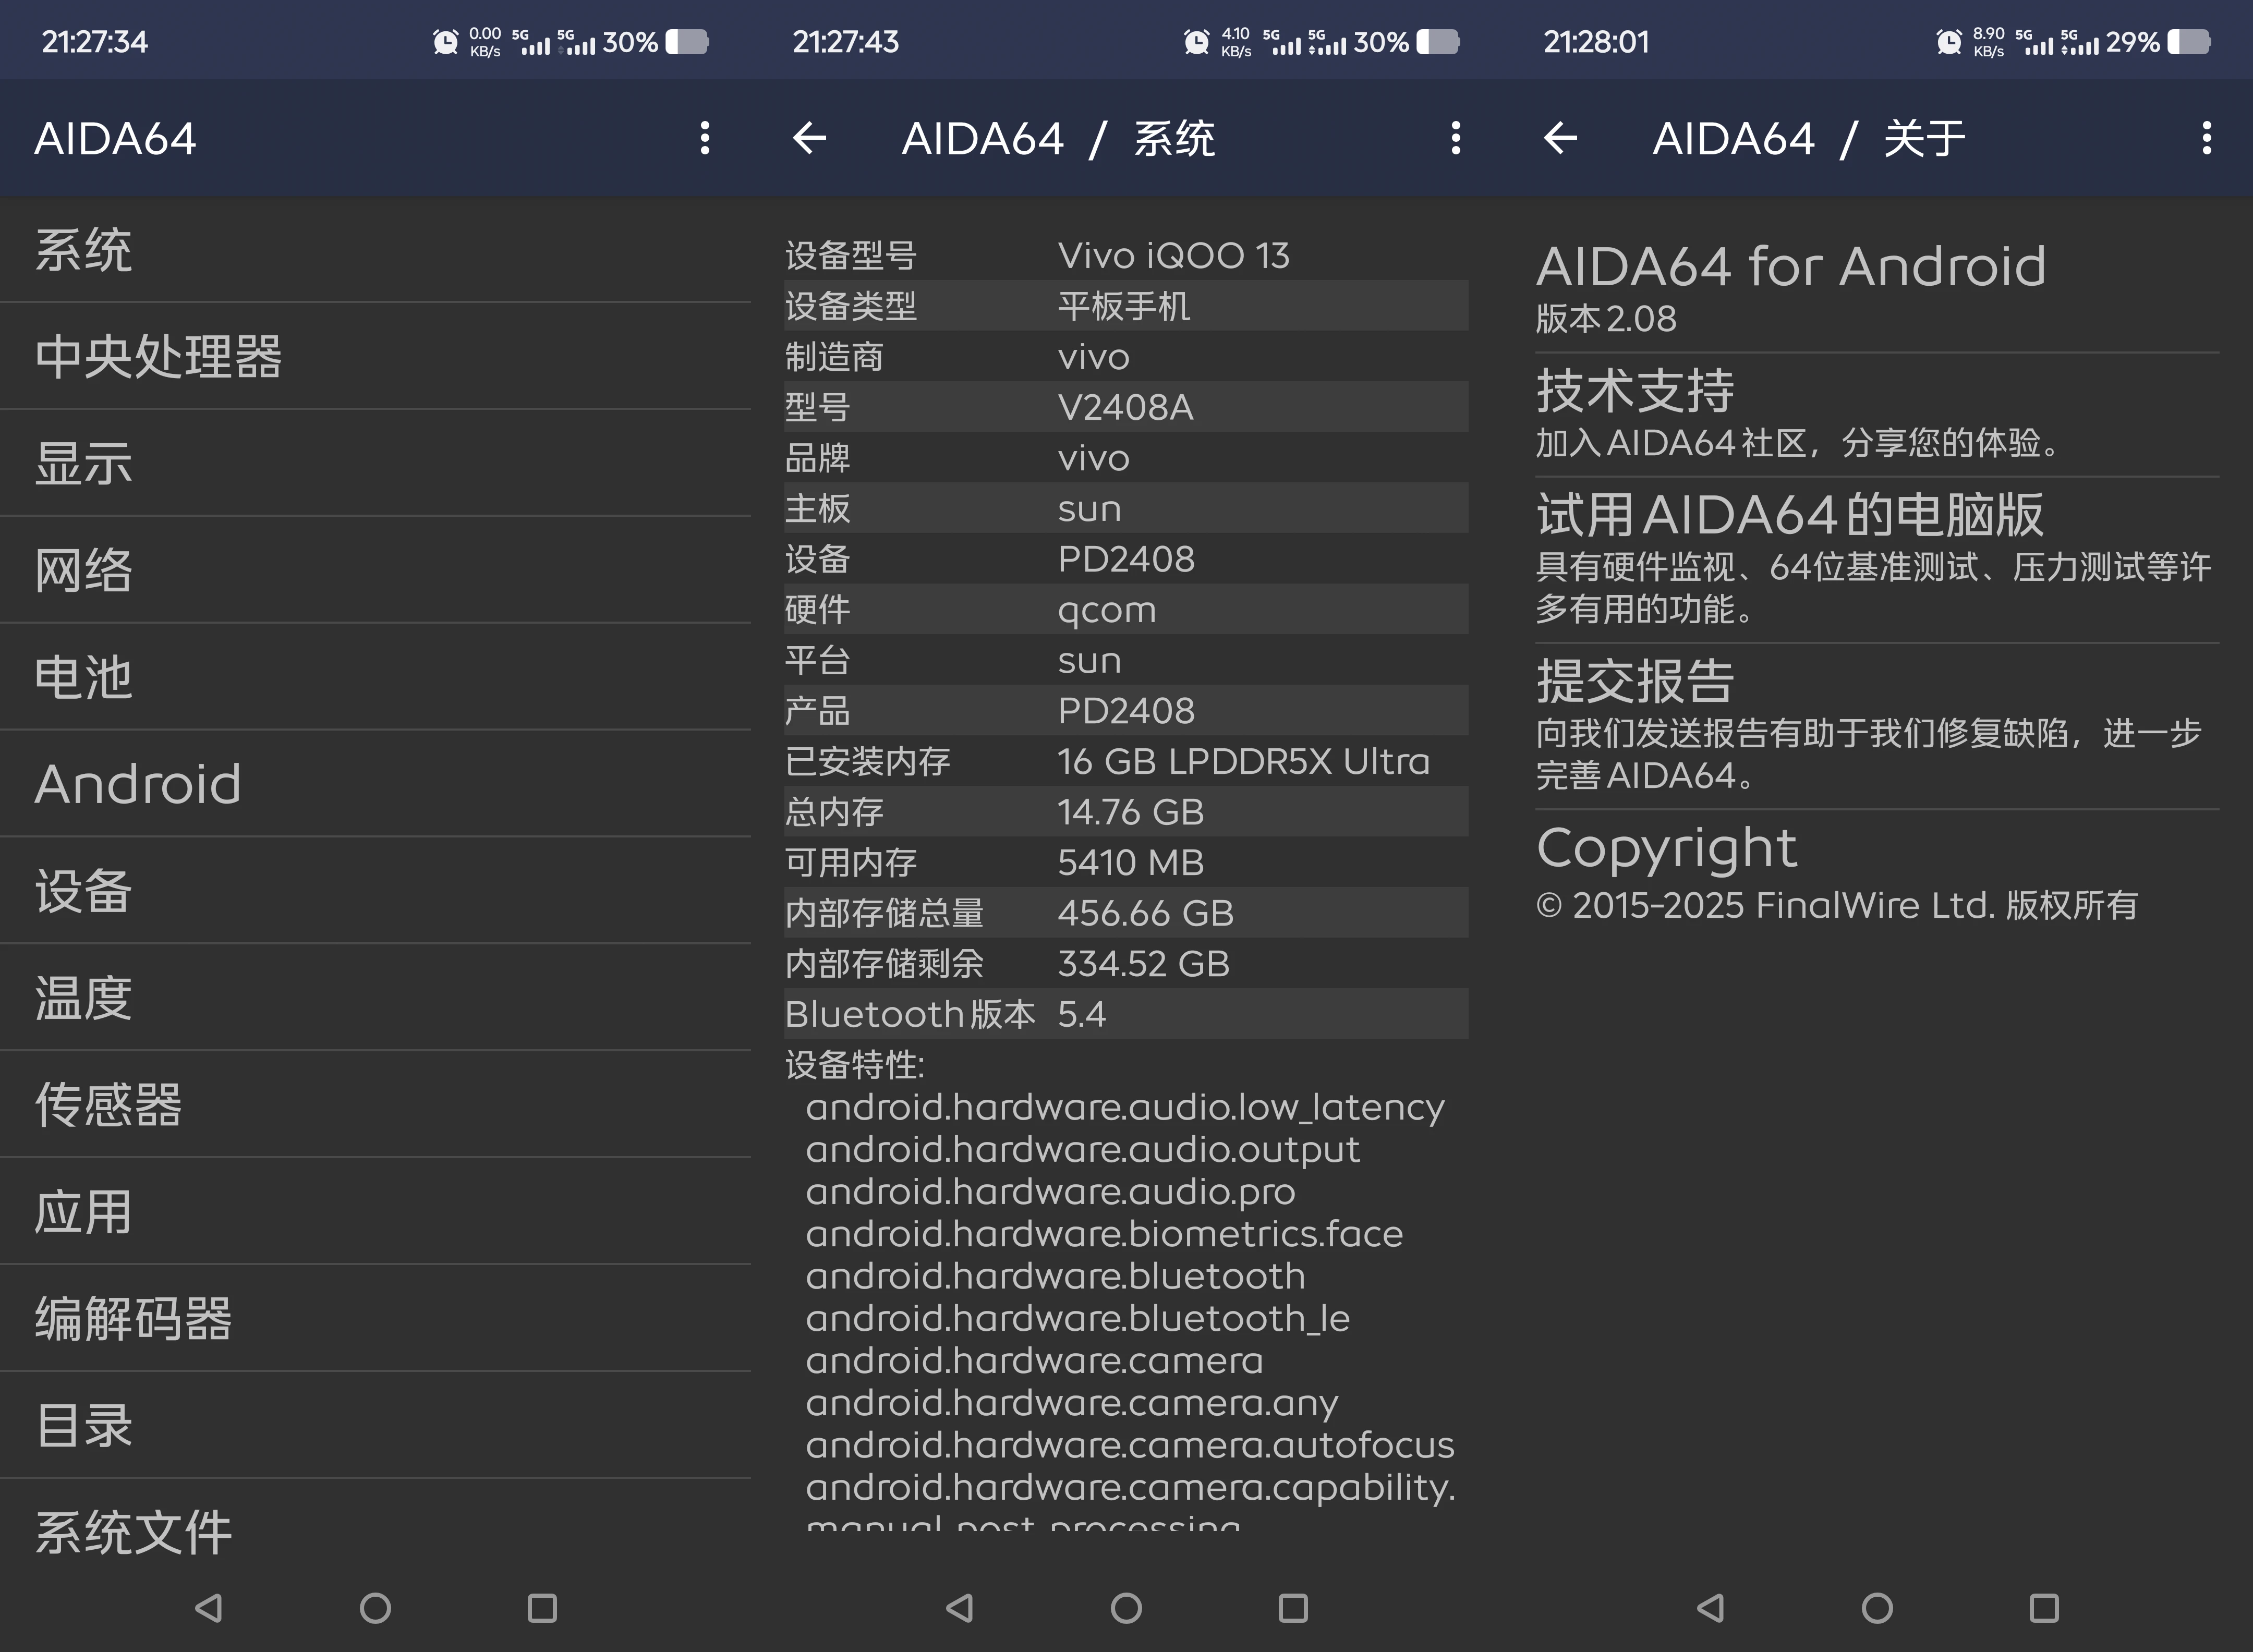Tap the Copyright FinalWire entry
Viewport: 2253px width, 1652px height.
(1877, 873)
